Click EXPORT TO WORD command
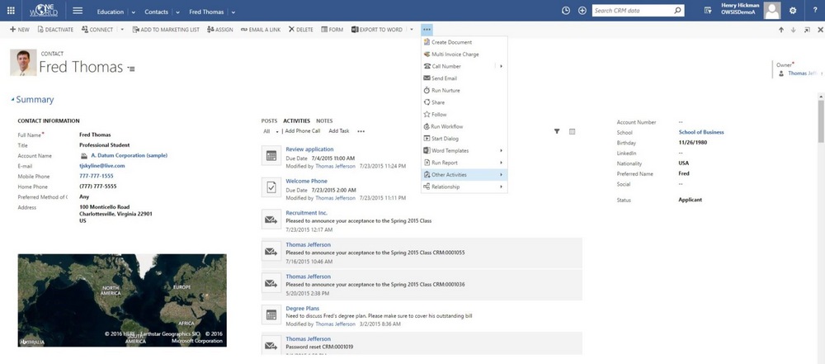 point(377,30)
